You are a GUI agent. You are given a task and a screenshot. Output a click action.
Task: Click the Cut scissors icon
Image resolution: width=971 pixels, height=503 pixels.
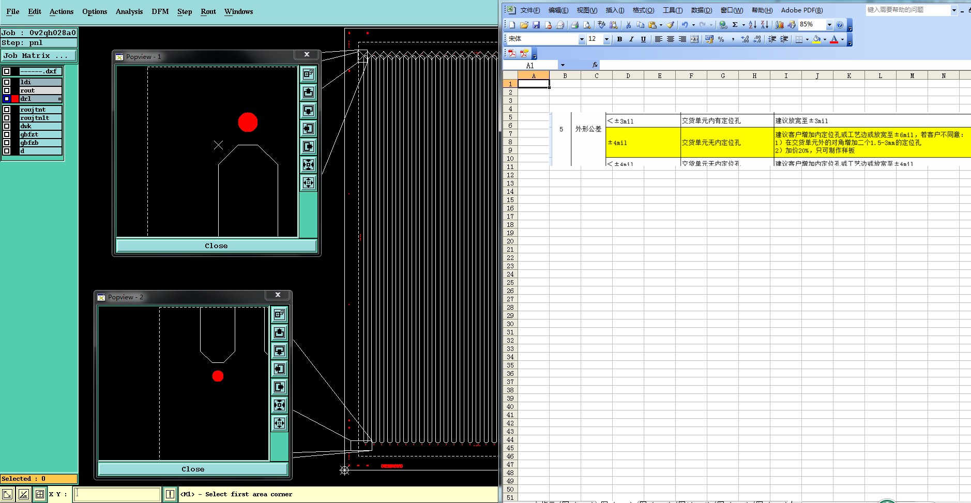click(628, 25)
